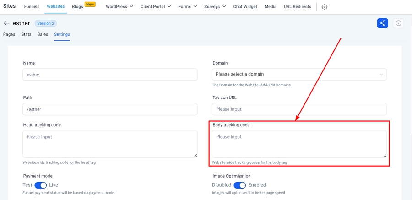The width and height of the screenshot is (412, 200).
Task: Disable the Image Optimization switch
Action: pyautogui.click(x=240, y=185)
